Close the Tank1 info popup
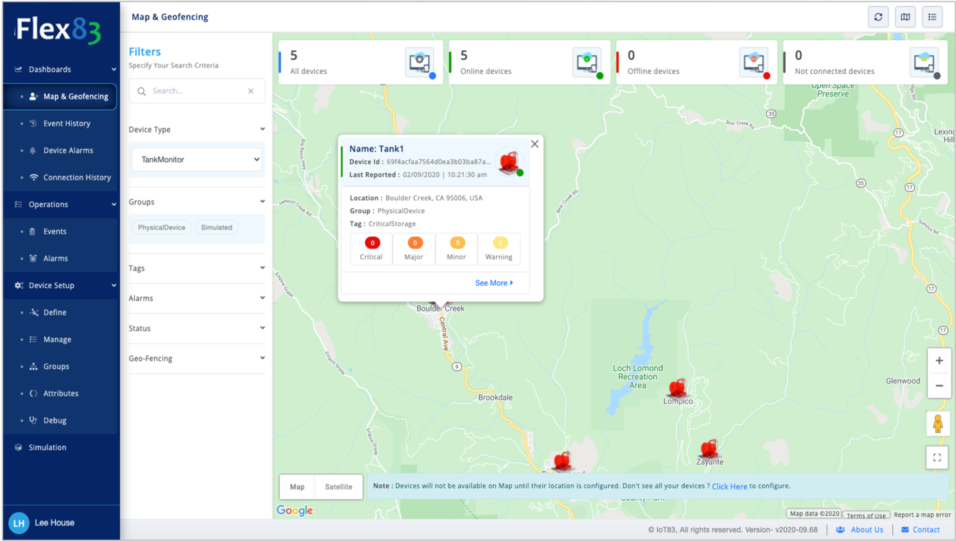The width and height of the screenshot is (956, 541). pos(535,144)
